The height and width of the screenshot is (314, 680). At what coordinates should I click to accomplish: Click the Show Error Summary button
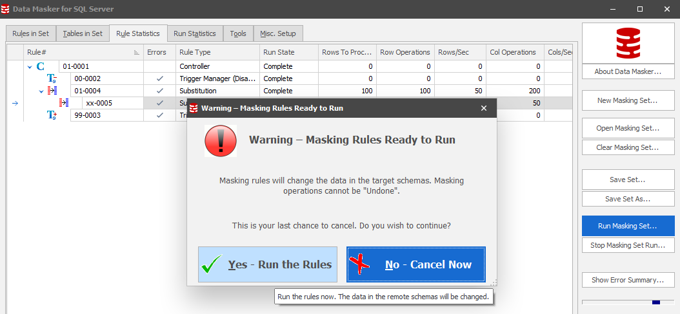628,280
